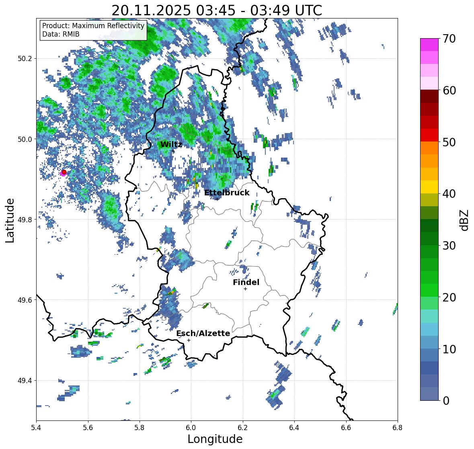Click the dark maroon 60 dBZ colorbar segment

point(429,96)
